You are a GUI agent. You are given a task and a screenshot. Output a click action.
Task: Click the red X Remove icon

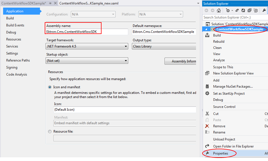207,126
